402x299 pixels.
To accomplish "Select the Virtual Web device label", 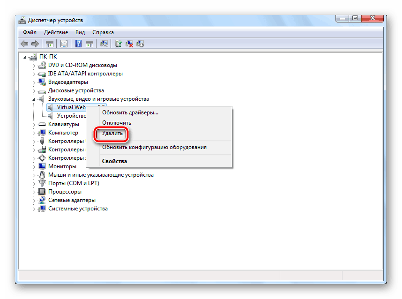I will click(x=71, y=107).
